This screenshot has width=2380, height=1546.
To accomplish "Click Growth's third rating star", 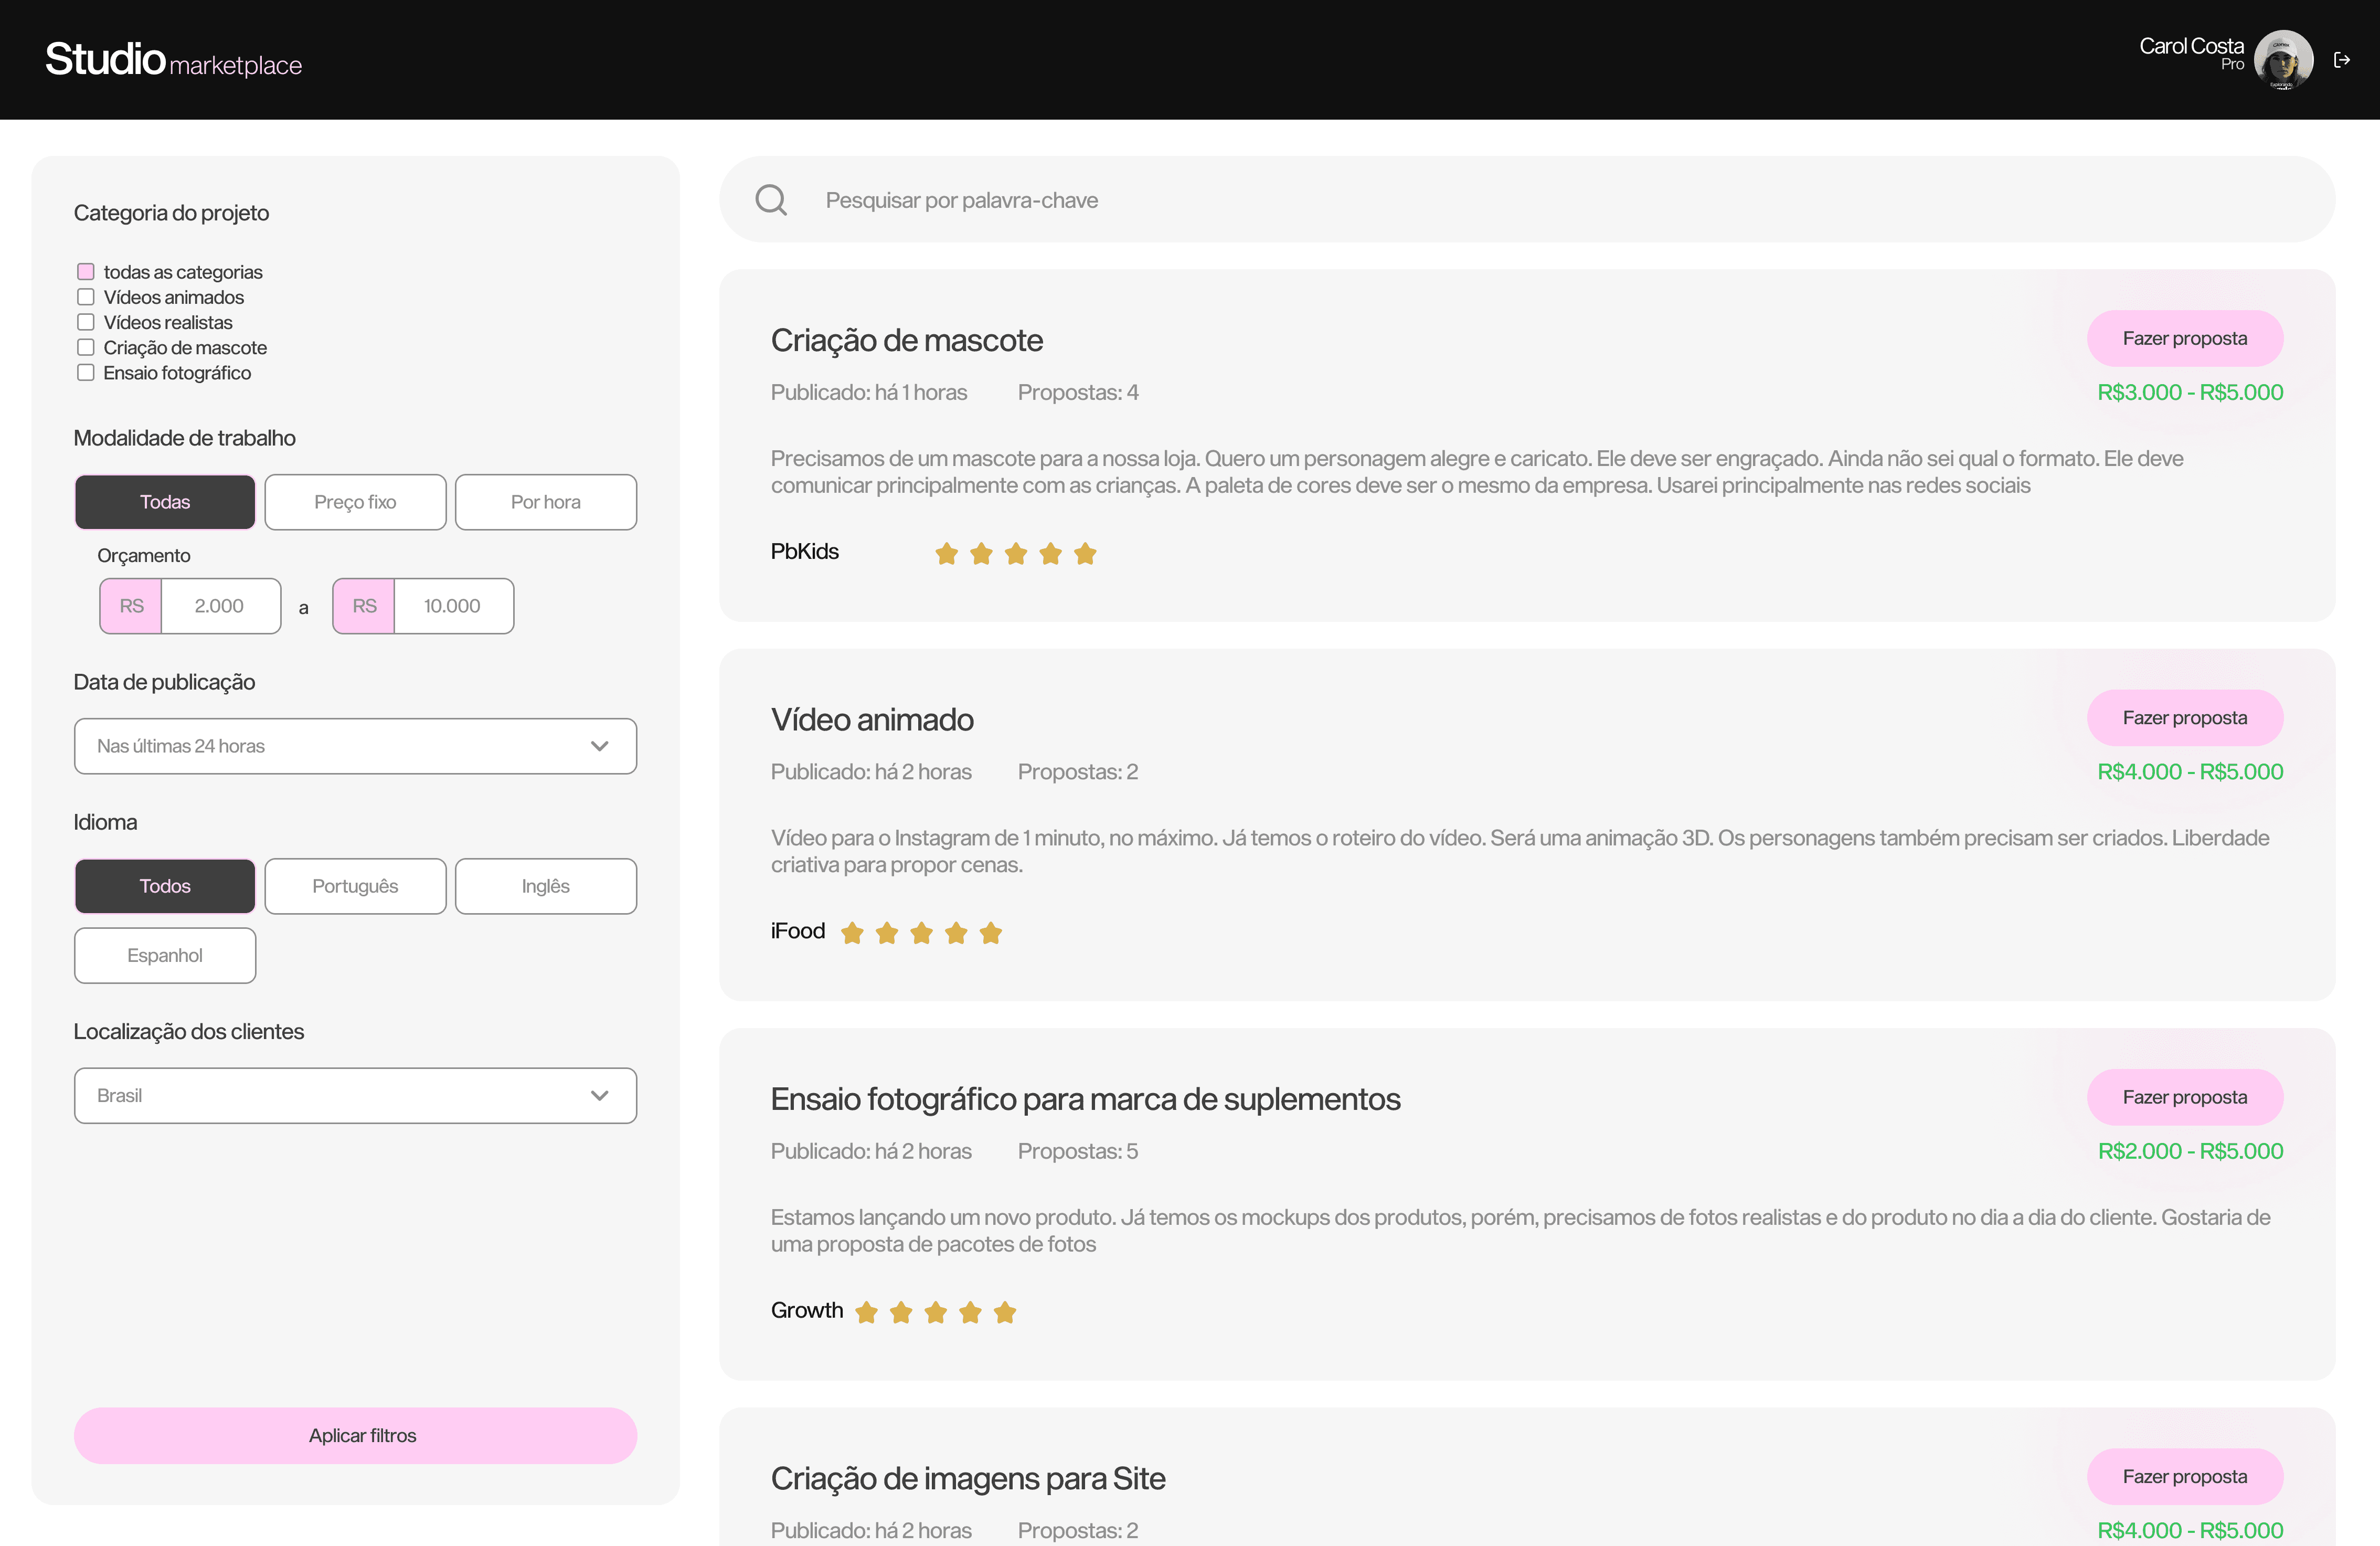I will pyautogui.click(x=935, y=1312).
